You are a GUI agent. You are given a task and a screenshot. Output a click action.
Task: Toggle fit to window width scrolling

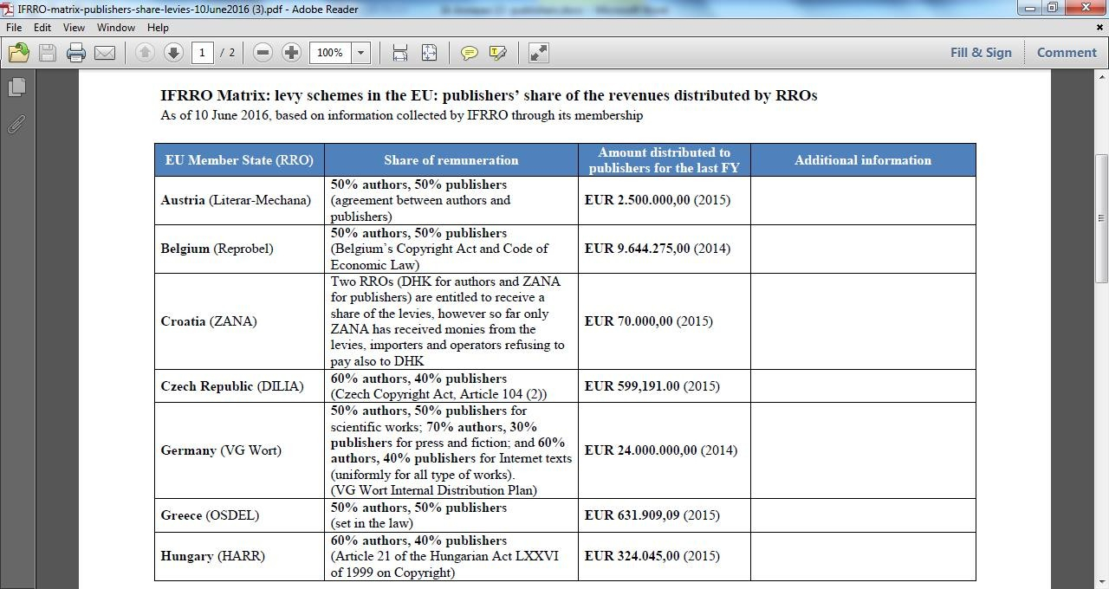coord(399,53)
